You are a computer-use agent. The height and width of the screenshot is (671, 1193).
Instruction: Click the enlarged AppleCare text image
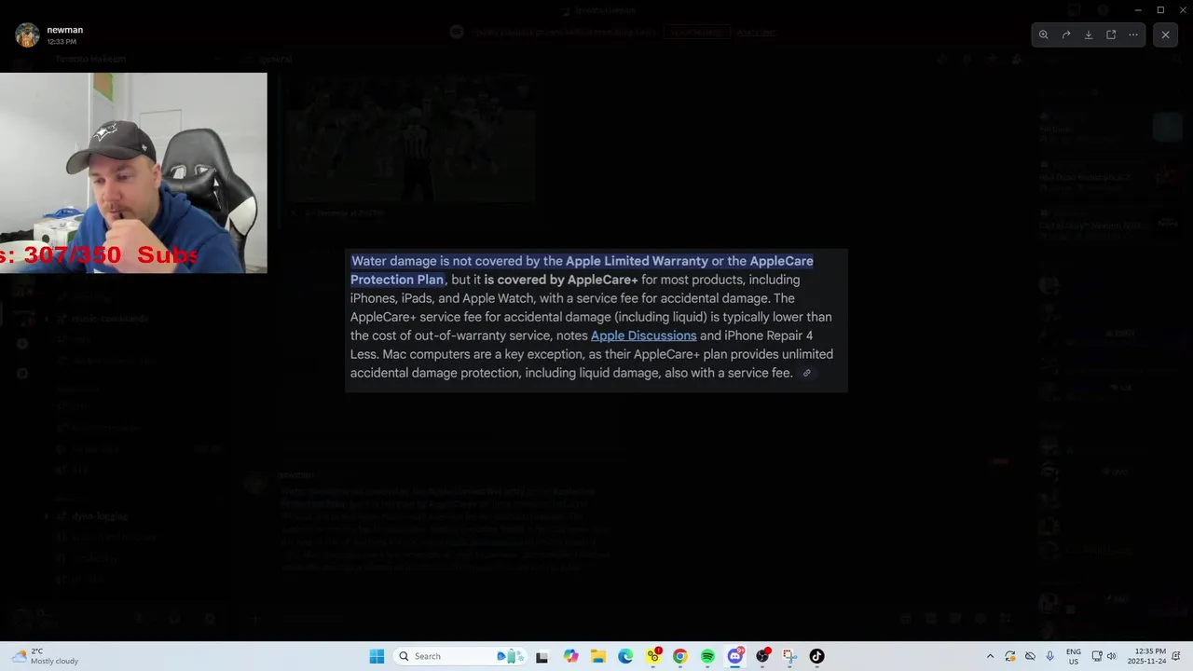[596, 320]
